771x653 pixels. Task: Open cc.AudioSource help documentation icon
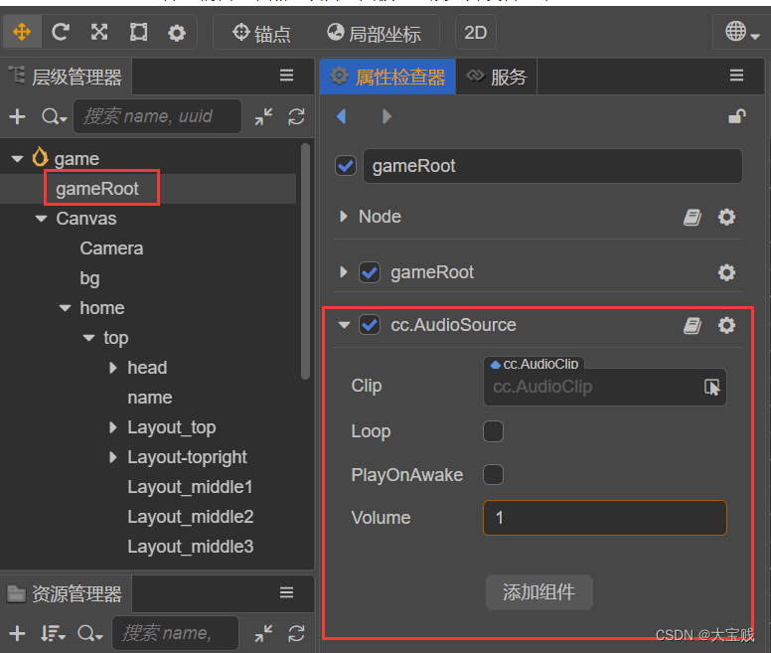[x=693, y=325]
